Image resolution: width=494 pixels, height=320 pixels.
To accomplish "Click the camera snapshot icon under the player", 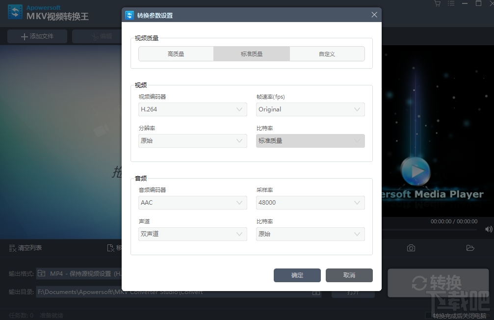I will [411, 248].
